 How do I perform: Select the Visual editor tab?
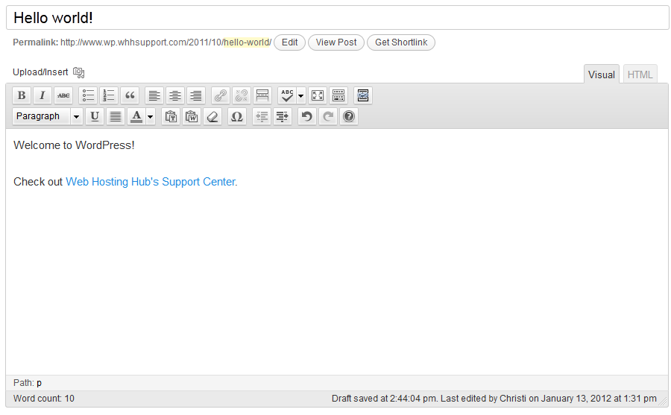point(601,75)
